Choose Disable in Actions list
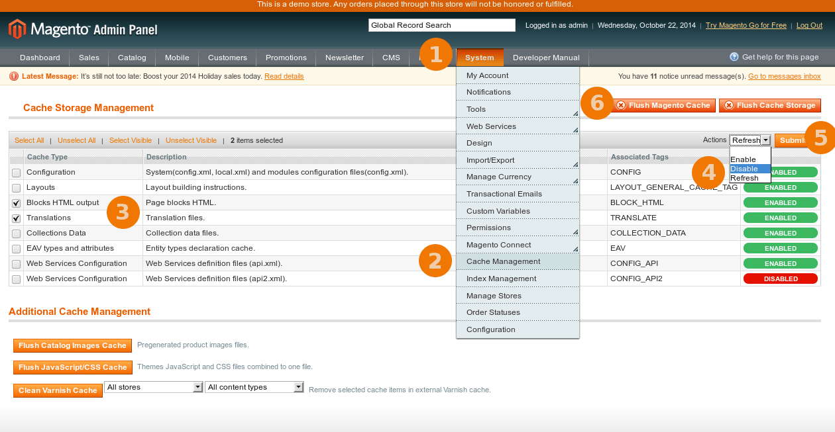The height and width of the screenshot is (432, 835). pyautogui.click(x=750, y=169)
